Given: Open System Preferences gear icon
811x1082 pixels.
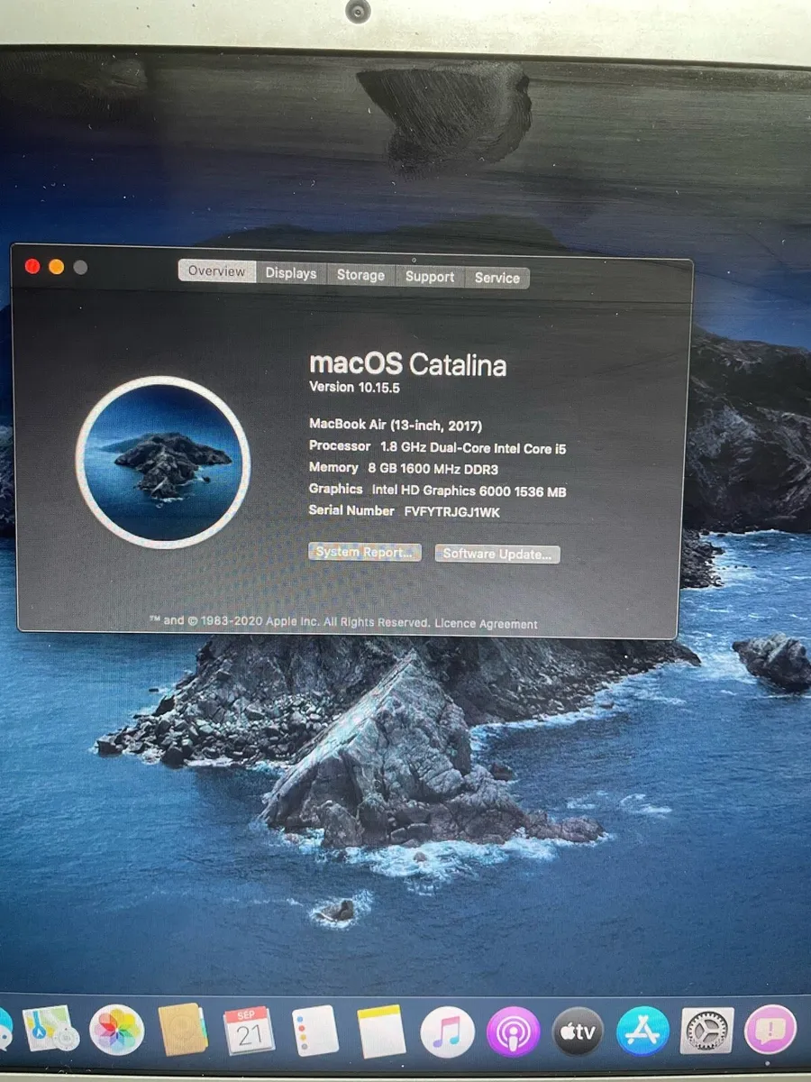Looking at the screenshot, I should pyautogui.click(x=707, y=1031).
